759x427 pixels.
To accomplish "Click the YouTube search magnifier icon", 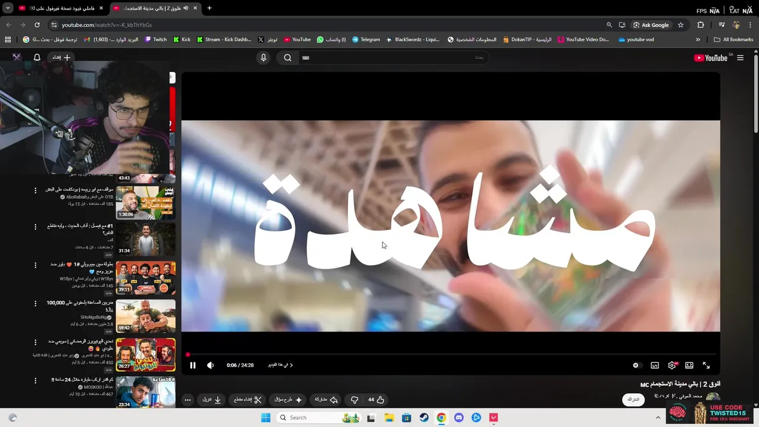I will (288, 58).
